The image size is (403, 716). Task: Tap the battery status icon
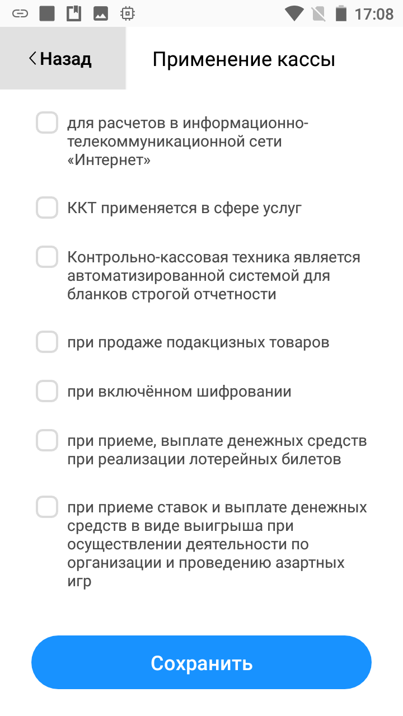pos(340,13)
